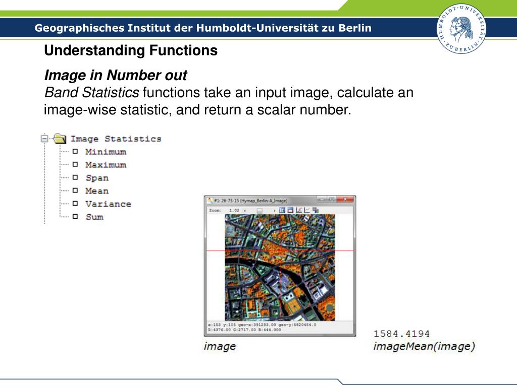517x387 pixels.
Task: Click the Hymap Berlin satellite image canvas
Action: pyautogui.click(x=279, y=267)
